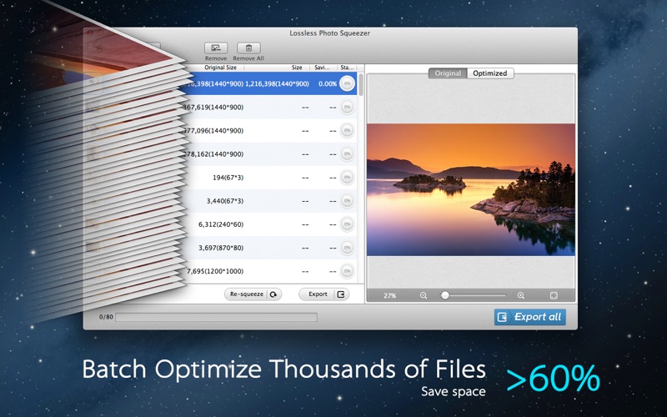The height and width of the screenshot is (417, 667).
Task: Sort by the Original Size column header
Action: (x=219, y=68)
